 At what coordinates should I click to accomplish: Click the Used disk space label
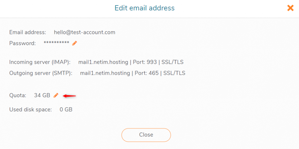point(30,110)
